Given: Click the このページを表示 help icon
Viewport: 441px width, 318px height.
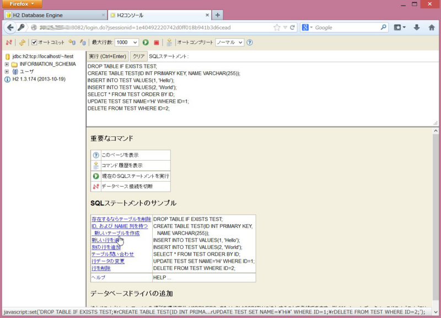Looking at the screenshot, I should coord(96,155).
